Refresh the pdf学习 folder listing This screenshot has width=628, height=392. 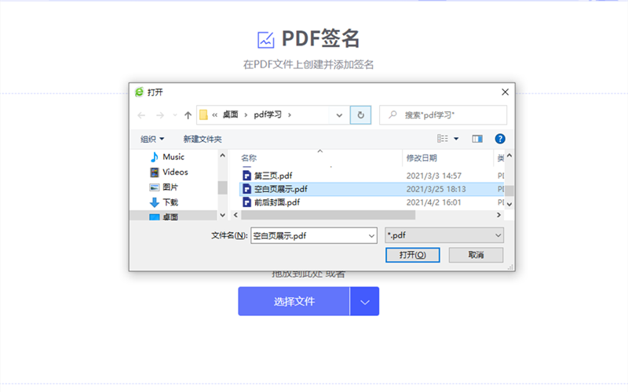[x=360, y=115]
